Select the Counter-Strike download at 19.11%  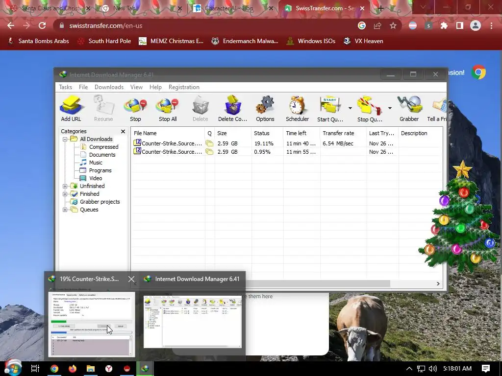click(x=287, y=143)
